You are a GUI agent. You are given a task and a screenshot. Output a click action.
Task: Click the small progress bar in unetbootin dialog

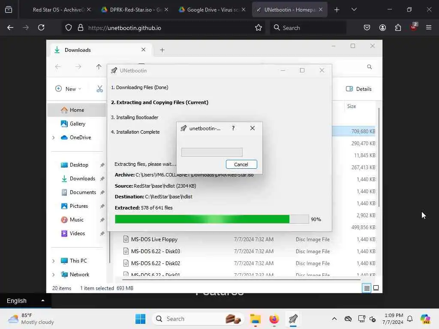point(212,152)
